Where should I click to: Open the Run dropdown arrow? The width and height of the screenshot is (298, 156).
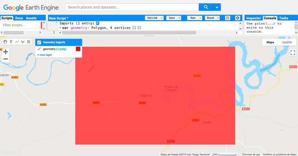click(x=200, y=18)
